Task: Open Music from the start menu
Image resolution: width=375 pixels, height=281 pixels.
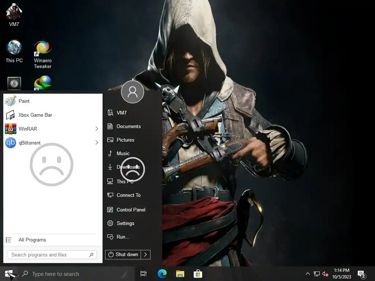Action: [x=133, y=153]
